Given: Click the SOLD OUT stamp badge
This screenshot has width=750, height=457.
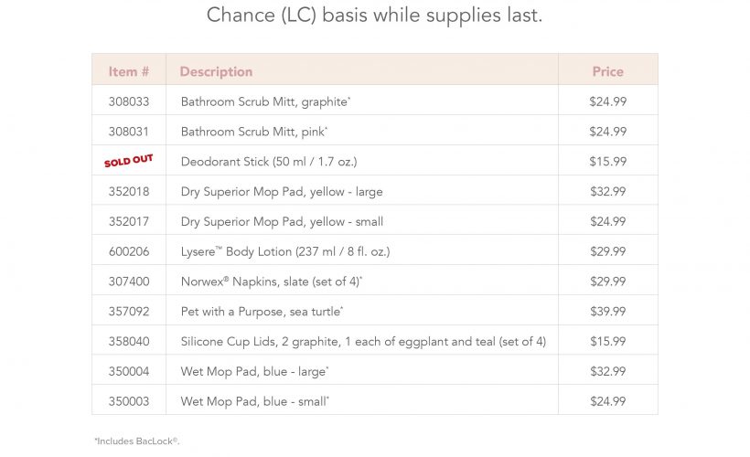Looking at the screenshot, I should (128, 161).
